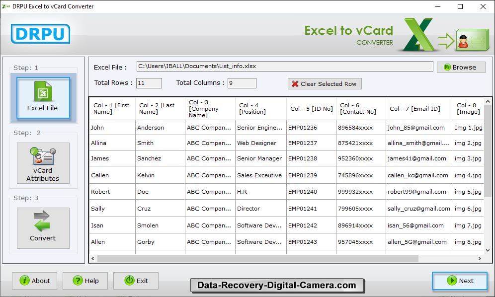495x297 pixels.
Task: Select the John first name cell
Action: (112, 128)
